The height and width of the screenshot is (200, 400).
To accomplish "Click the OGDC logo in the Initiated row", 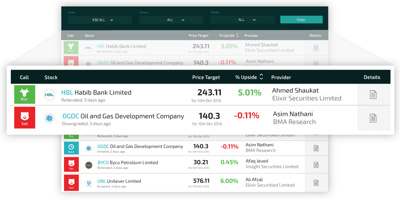I will (x=88, y=148).
